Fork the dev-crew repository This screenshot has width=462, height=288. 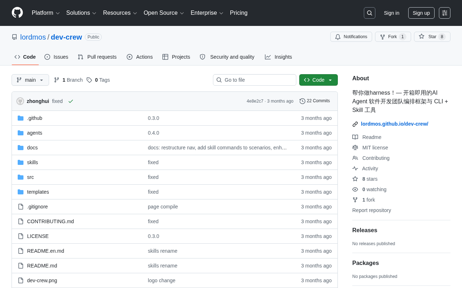pyautogui.click(x=393, y=37)
